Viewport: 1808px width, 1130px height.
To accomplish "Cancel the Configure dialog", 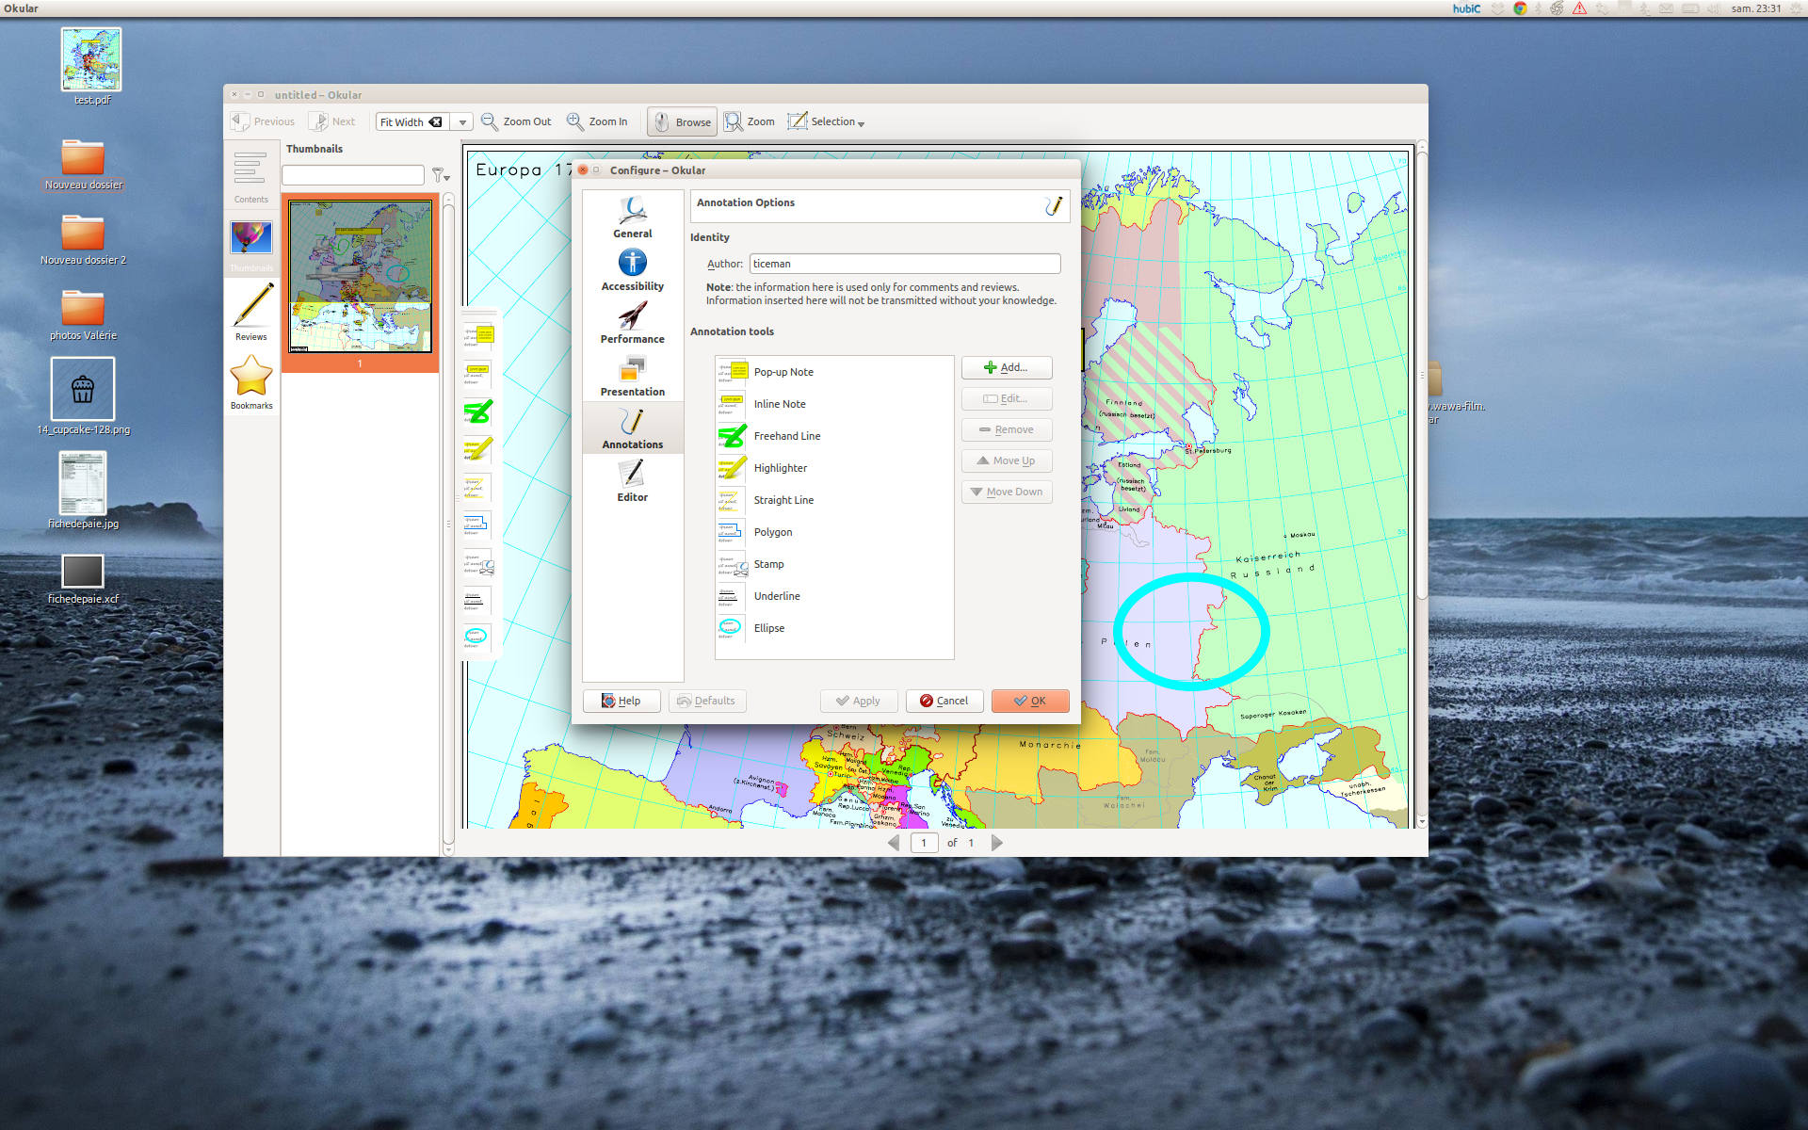I will click(944, 701).
